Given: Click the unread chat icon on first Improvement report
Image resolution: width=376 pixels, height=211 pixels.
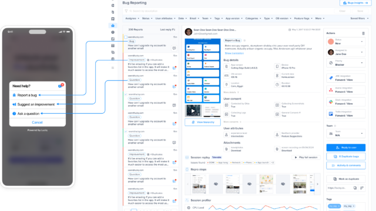Looking at the screenshot, I should point(174,68).
